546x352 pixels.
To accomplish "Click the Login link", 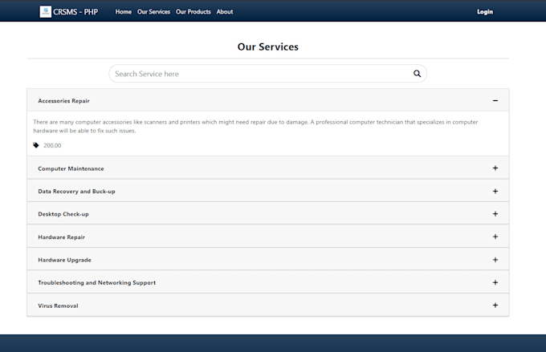I will [485, 11].
